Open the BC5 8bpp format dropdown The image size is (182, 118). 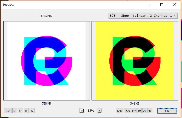143,16
